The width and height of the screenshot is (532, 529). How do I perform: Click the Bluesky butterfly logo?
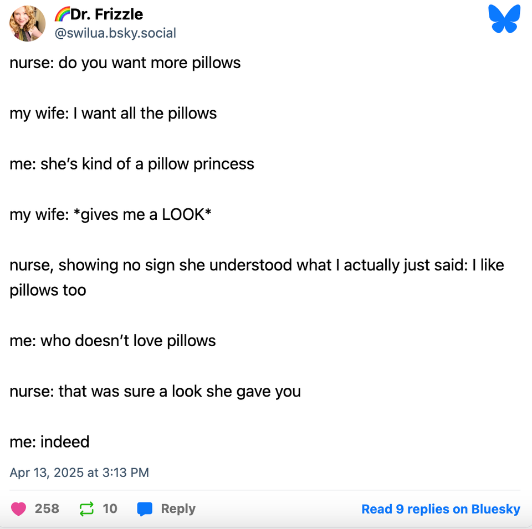coord(504,19)
